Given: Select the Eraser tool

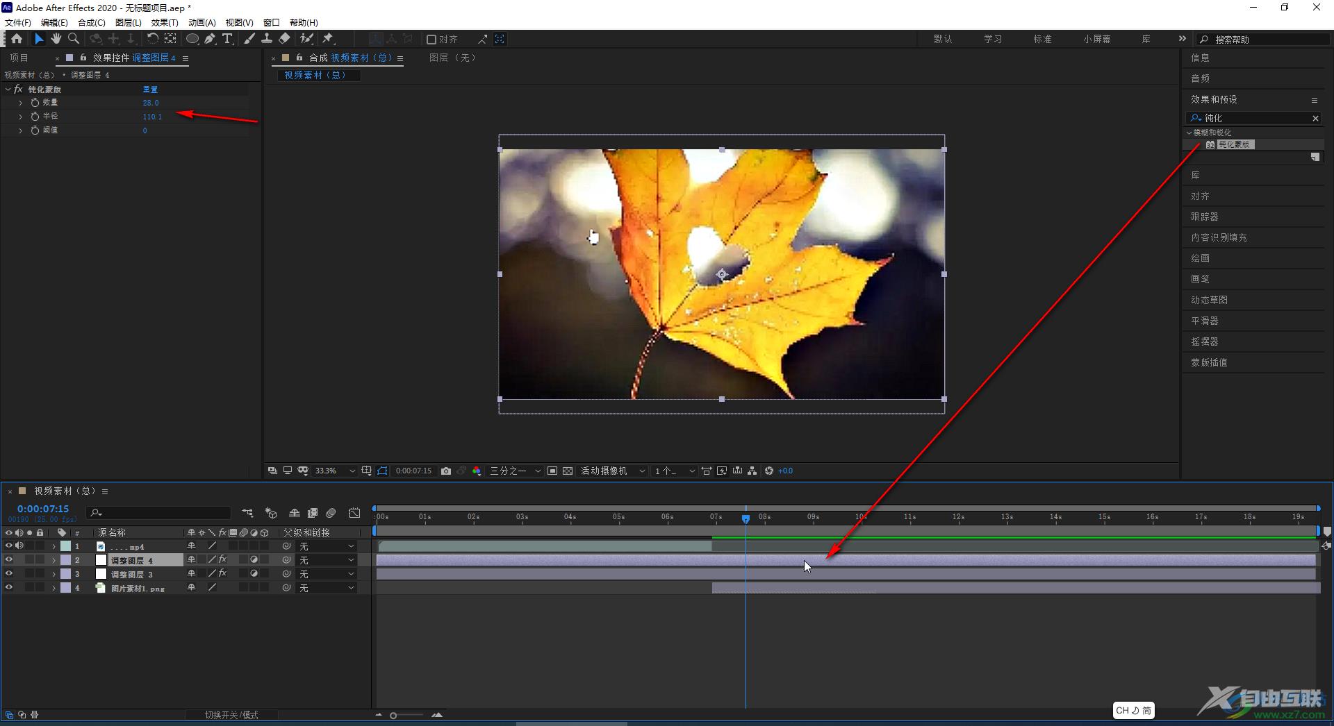Looking at the screenshot, I should click(x=285, y=39).
